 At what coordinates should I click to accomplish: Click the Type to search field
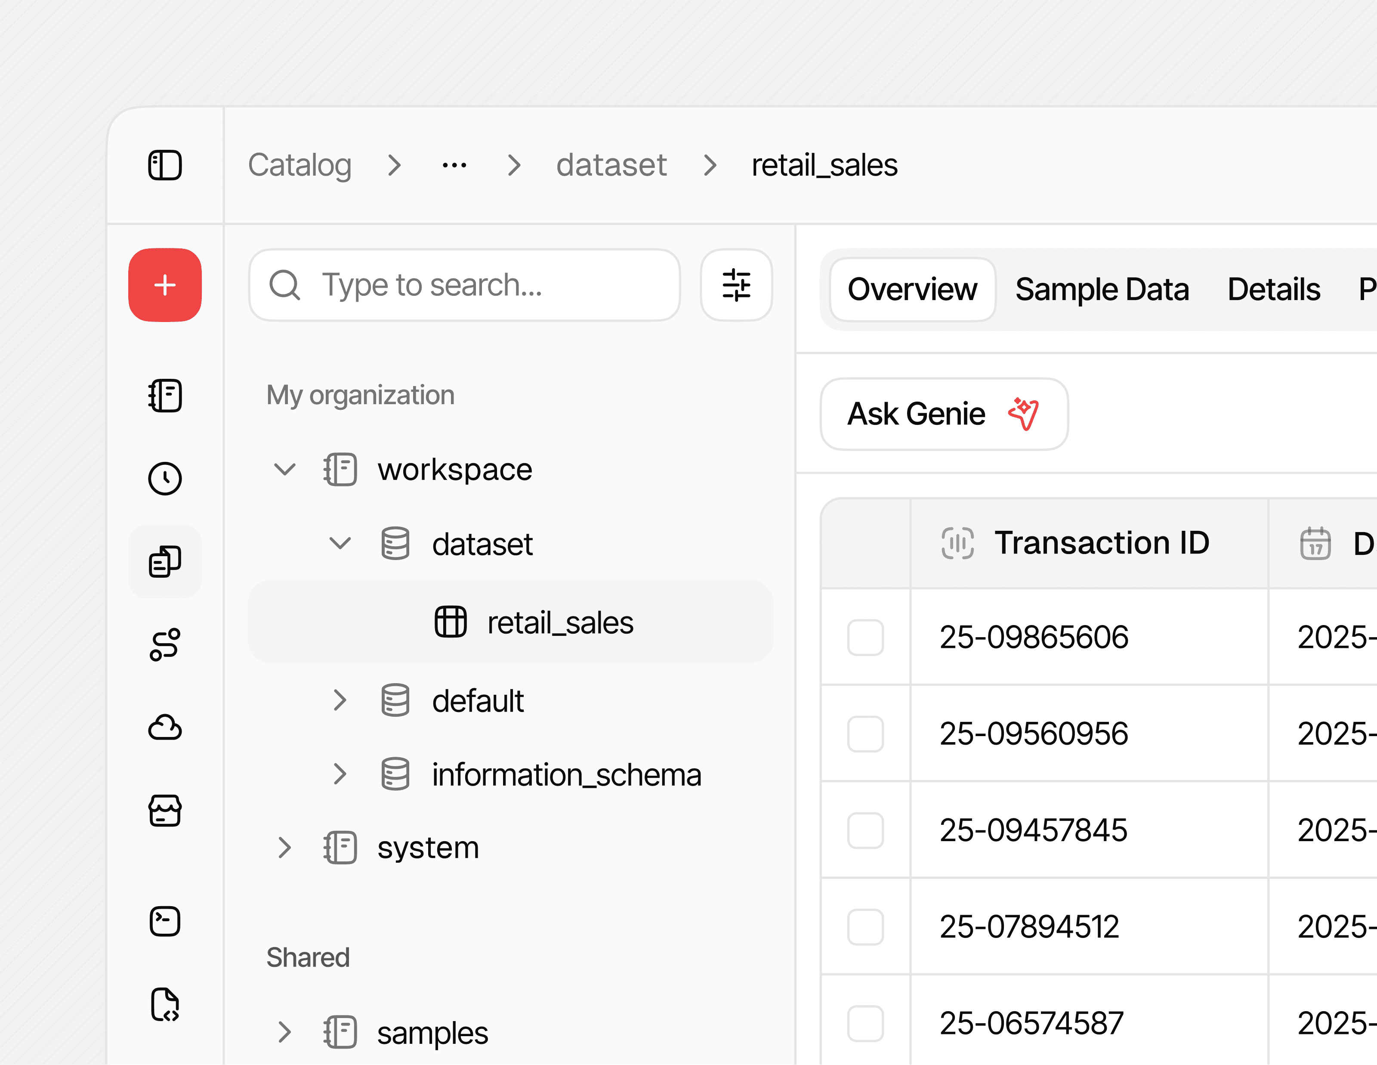tap(464, 285)
